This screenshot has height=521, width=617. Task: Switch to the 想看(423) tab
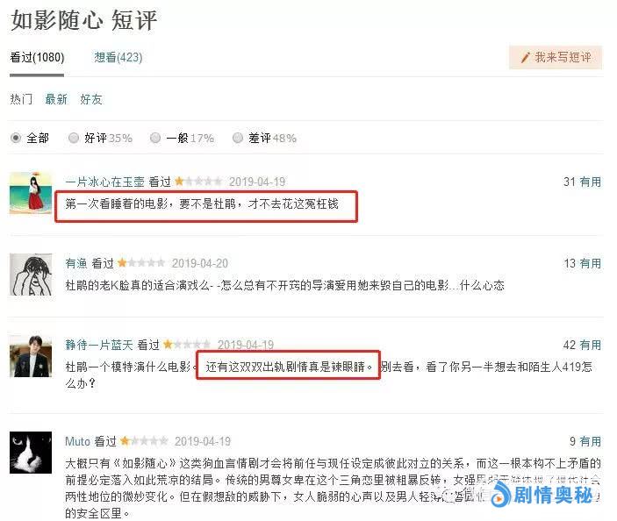pyautogui.click(x=118, y=57)
